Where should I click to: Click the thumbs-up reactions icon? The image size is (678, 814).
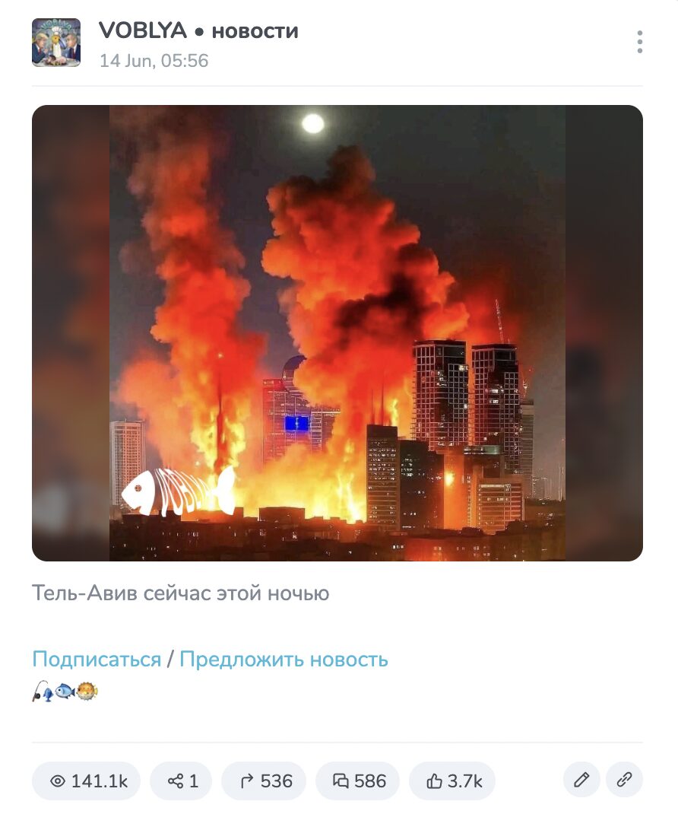tap(434, 781)
